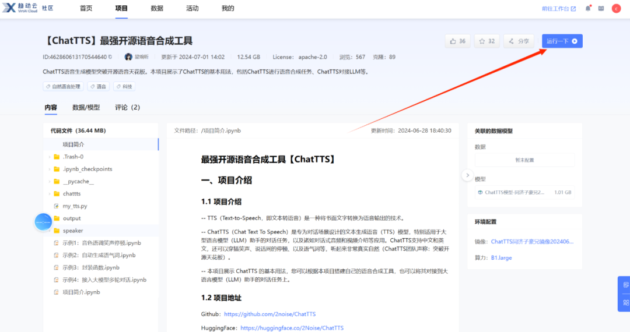Expand the chattts folder chevron

[x=50, y=193]
